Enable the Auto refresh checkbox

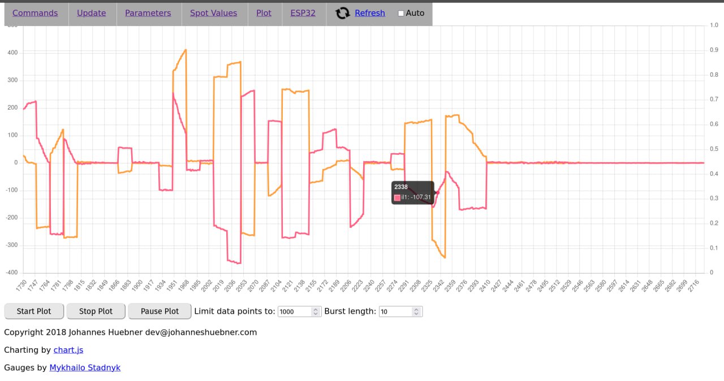[401, 14]
